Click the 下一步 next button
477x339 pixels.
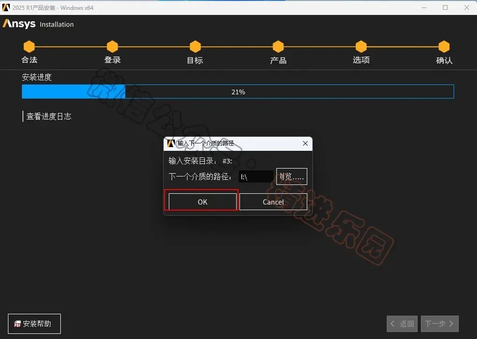(x=440, y=324)
